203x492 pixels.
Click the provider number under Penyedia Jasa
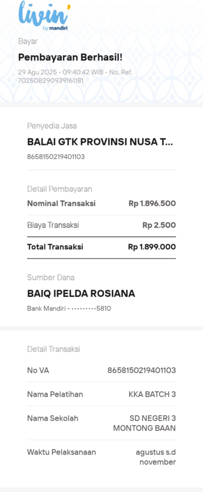click(x=56, y=156)
